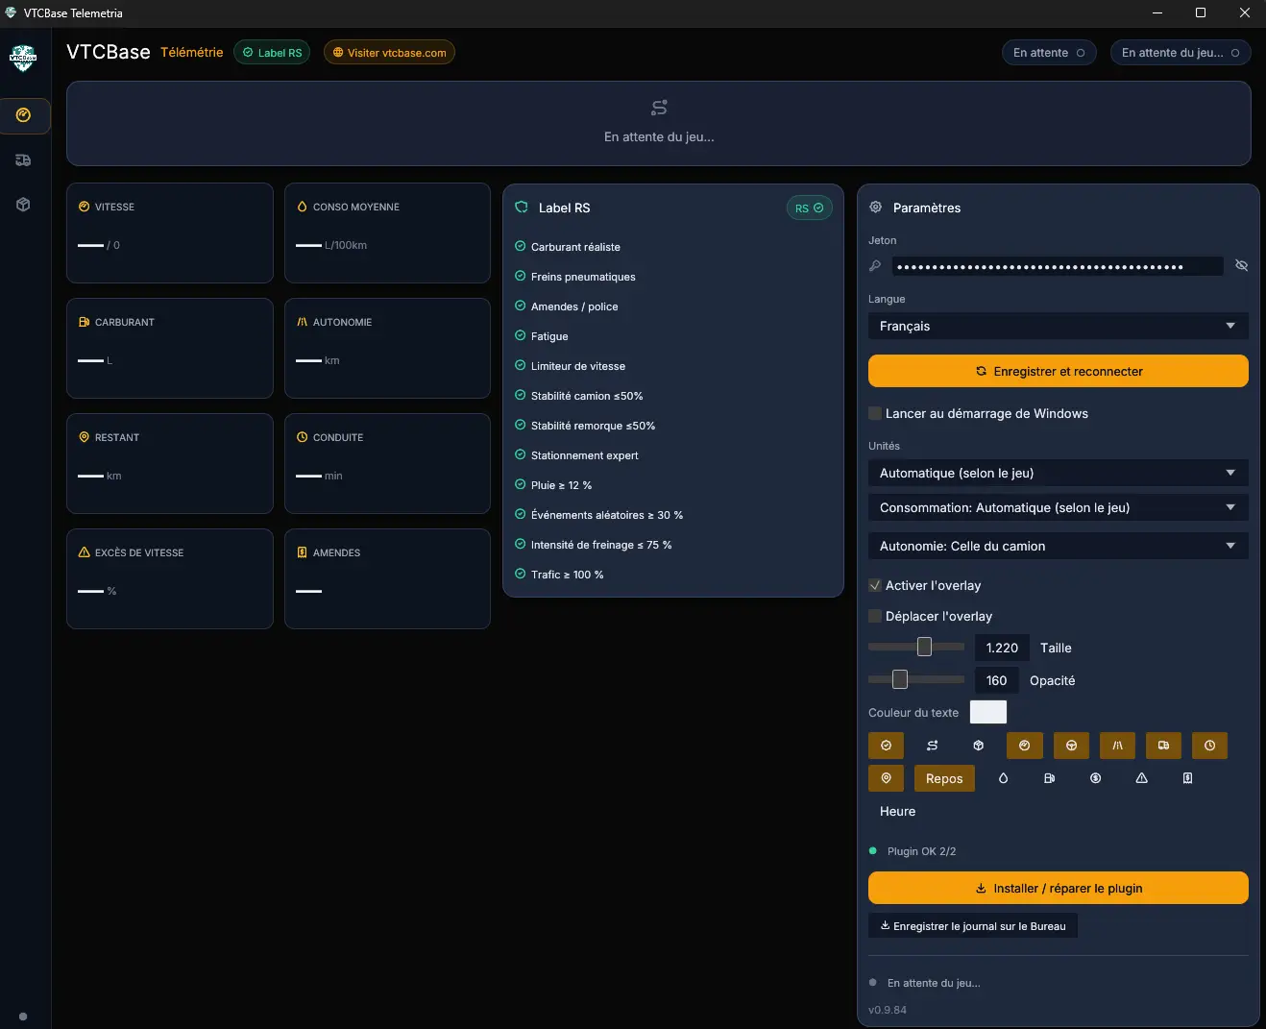The image size is (1266, 1029).
Task: Show the hidden token with eye icon
Action: pos(1241,266)
